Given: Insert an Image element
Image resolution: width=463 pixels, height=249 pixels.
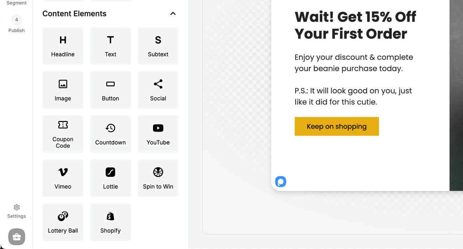Looking at the screenshot, I should pyautogui.click(x=63, y=90).
